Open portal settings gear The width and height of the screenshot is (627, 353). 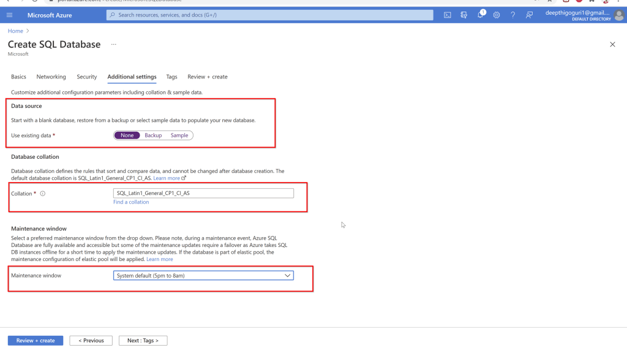[497, 15]
